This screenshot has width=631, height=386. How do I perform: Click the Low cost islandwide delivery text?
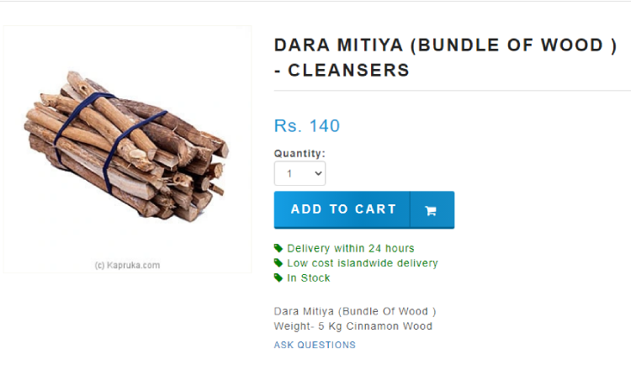[362, 263]
